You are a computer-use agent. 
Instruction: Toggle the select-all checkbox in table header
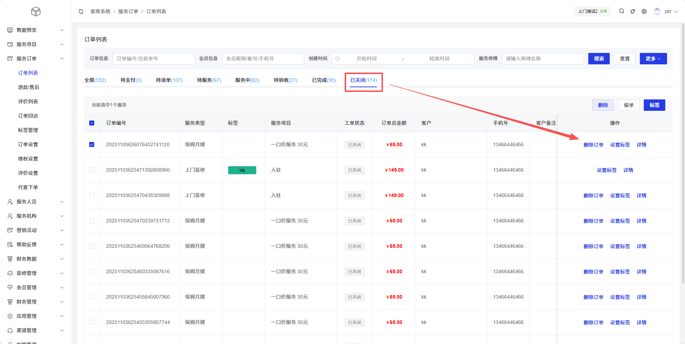(92, 123)
